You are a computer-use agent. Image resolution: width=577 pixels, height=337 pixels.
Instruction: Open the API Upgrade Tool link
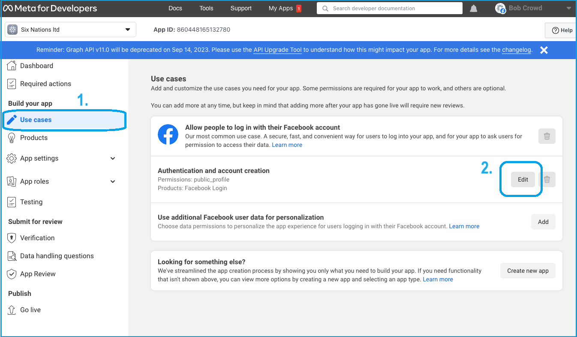pyautogui.click(x=278, y=50)
